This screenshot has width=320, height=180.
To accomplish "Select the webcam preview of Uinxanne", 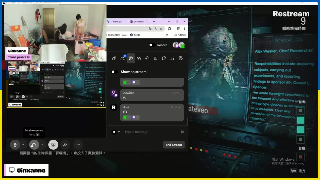I will (x=55, y=32).
